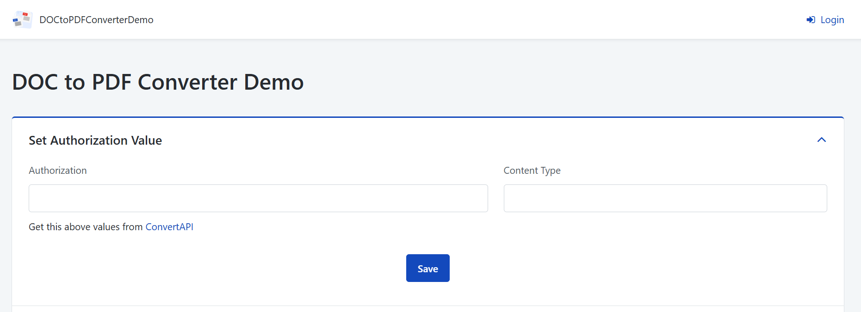The image size is (861, 312).
Task: Click the DOCtoPDFConverterDemo brand name
Action: pos(96,20)
